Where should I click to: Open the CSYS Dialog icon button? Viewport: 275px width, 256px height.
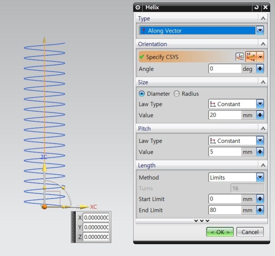click(x=240, y=57)
